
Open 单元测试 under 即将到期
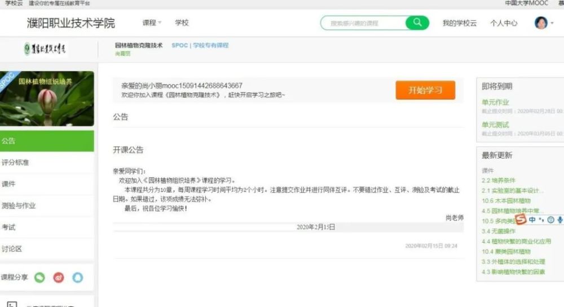tap(495, 125)
